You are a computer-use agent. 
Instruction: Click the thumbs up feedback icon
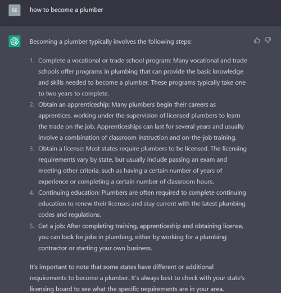[257, 40]
